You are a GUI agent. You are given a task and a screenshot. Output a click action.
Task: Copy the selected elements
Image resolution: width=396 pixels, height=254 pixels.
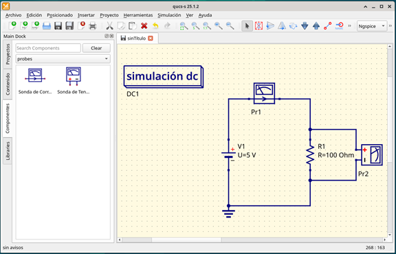click(121, 25)
